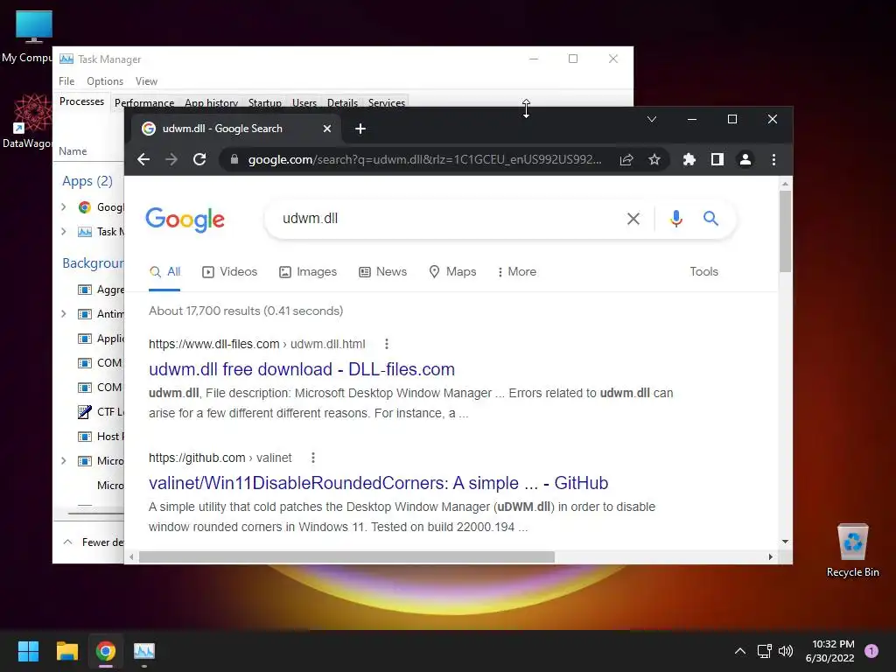Click the Chrome address bar URL

[424, 159]
